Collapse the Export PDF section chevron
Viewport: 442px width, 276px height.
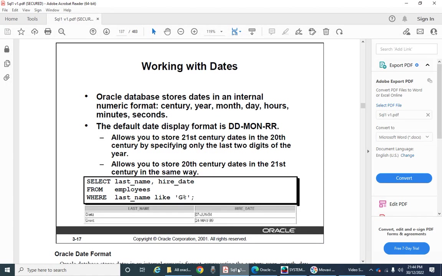point(427,65)
